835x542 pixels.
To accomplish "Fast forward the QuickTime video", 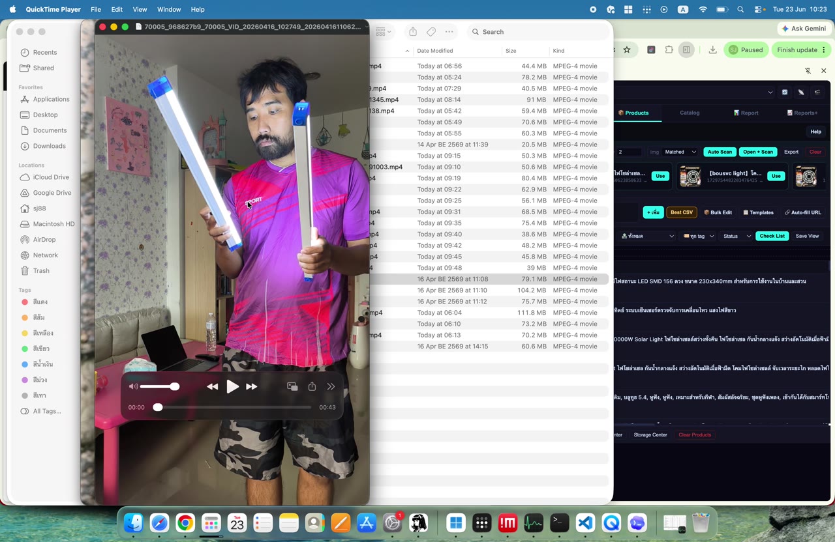I will [252, 386].
